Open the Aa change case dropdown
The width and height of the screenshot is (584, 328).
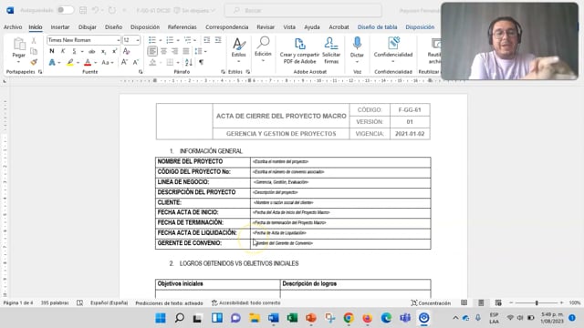coord(108,63)
